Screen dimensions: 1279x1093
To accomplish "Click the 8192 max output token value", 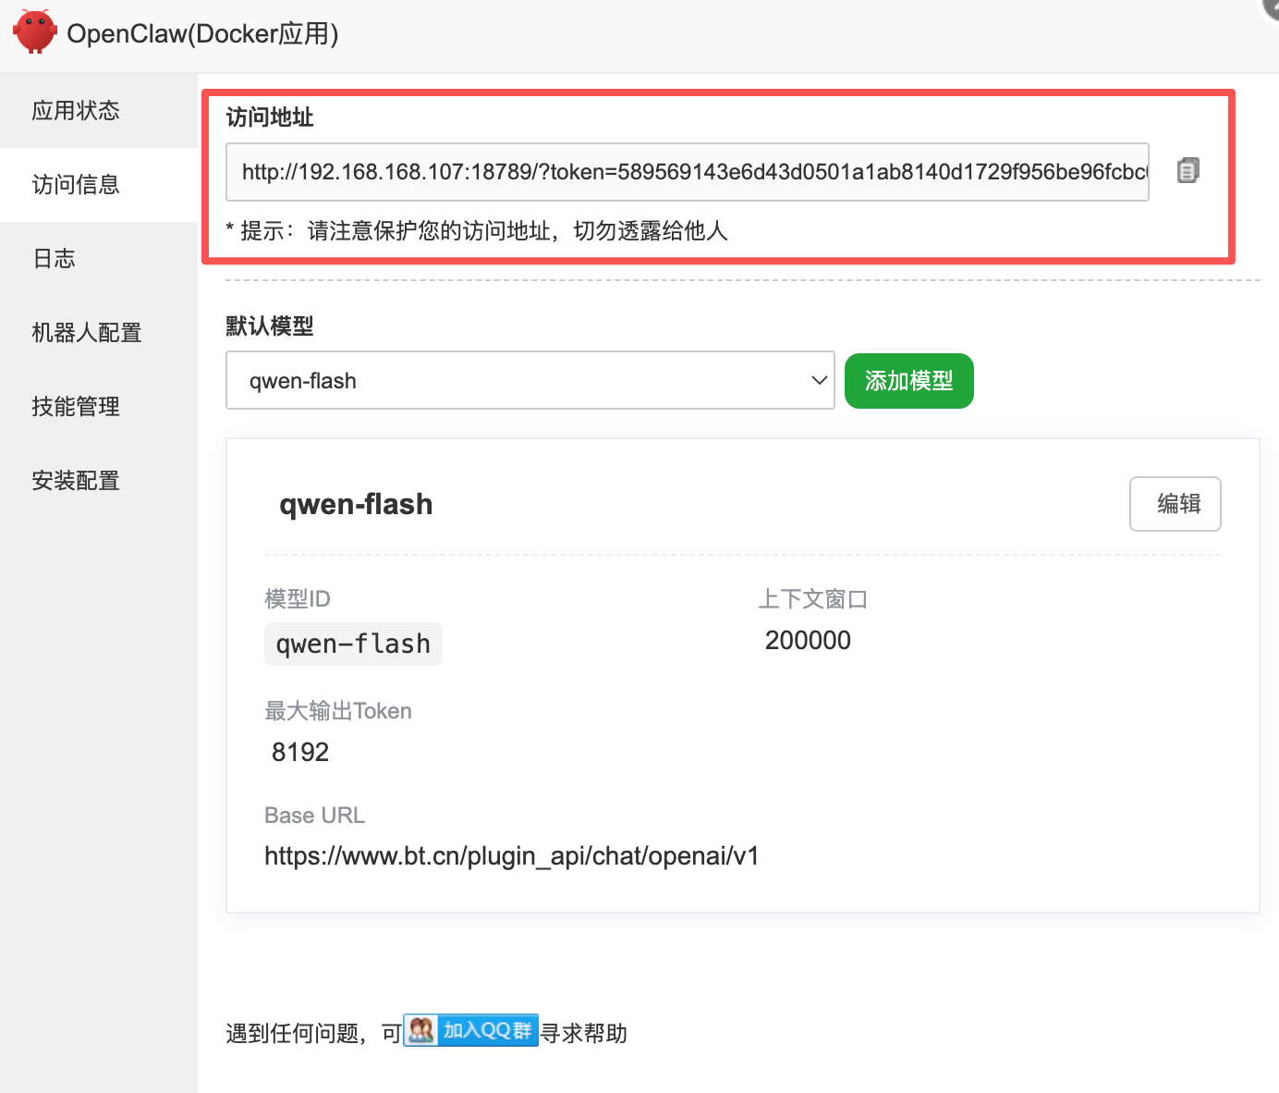I will 300,752.
